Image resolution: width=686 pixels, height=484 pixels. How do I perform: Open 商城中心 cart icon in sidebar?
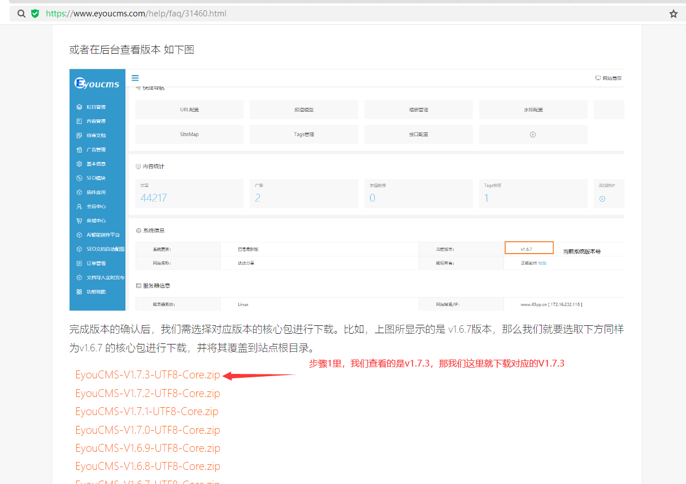(x=80, y=221)
